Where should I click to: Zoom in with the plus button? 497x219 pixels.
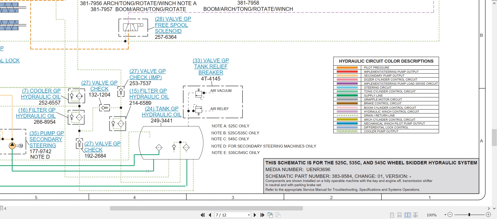pos(488,215)
